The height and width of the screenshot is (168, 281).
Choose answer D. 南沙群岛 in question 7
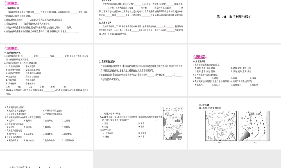67,134
